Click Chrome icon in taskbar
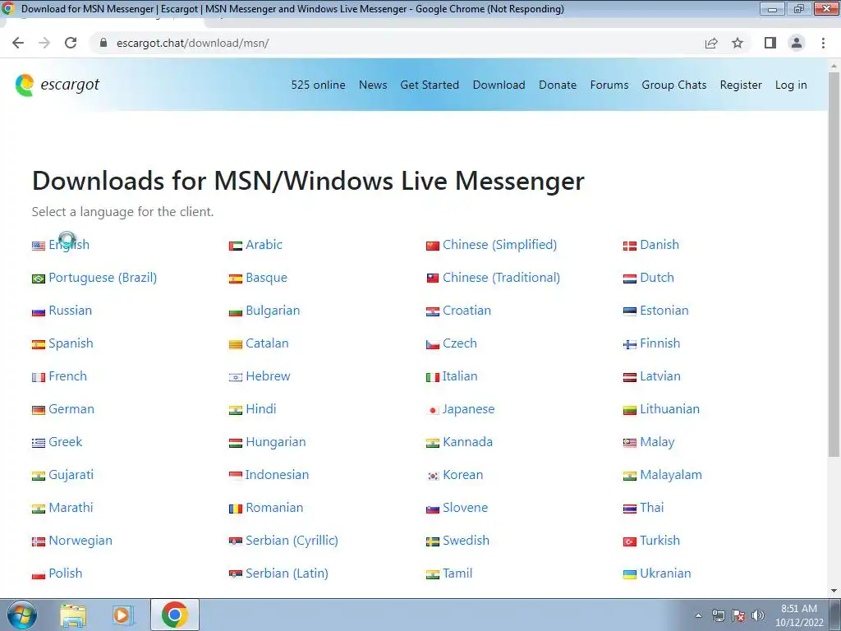The image size is (841, 631). coord(174,615)
